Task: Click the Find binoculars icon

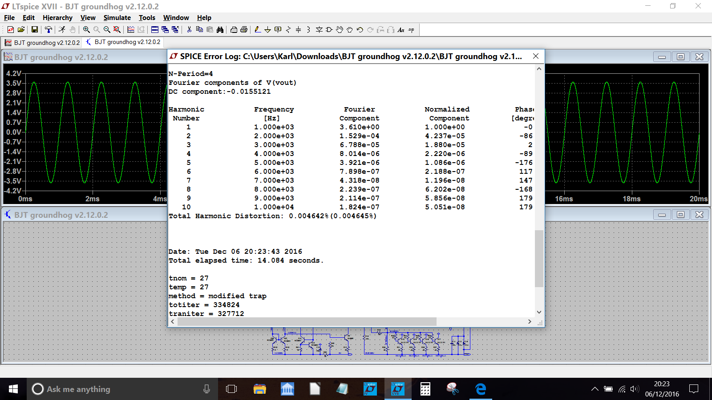Action: click(x=220, y=30)
